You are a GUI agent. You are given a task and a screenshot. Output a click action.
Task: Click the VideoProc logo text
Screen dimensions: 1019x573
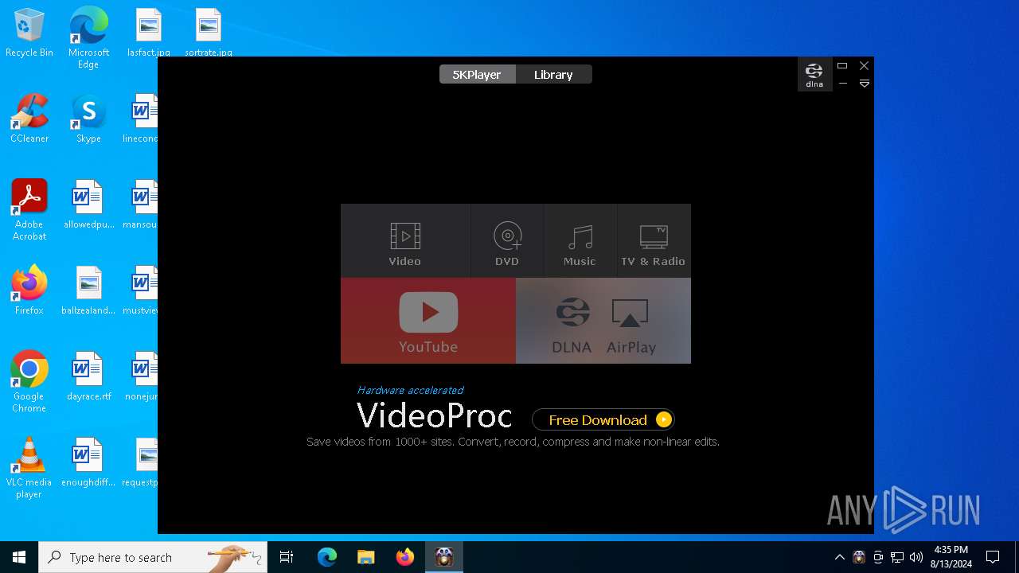(x=434, y=416)
